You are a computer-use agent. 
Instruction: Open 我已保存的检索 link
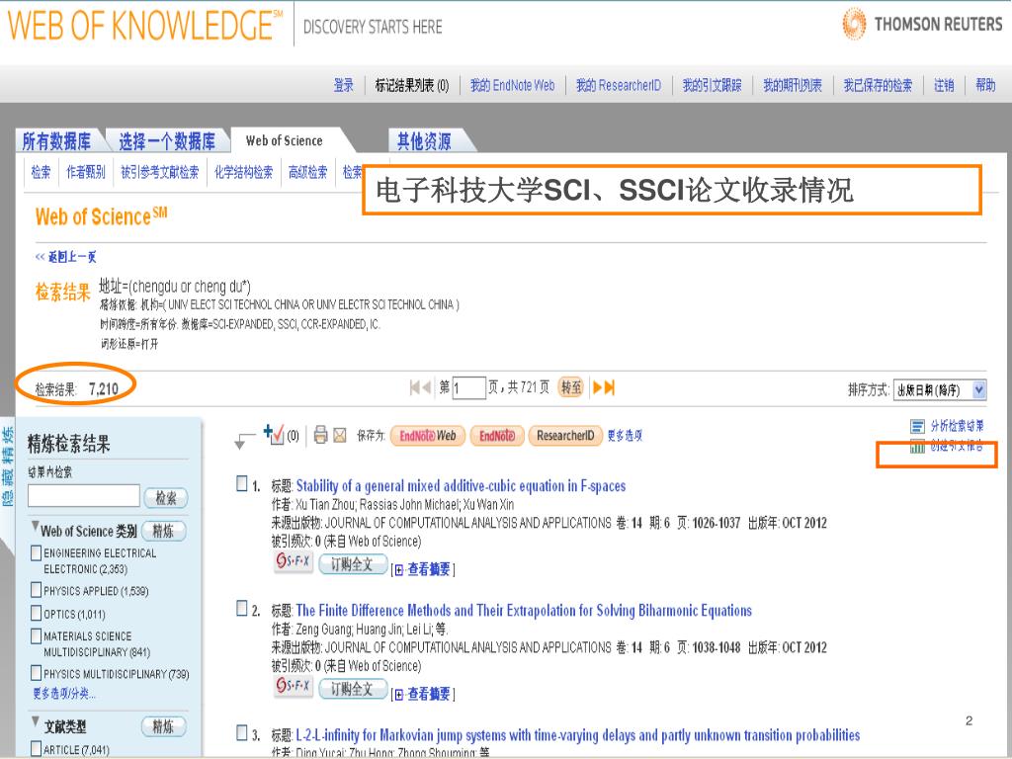click(878, 85)
